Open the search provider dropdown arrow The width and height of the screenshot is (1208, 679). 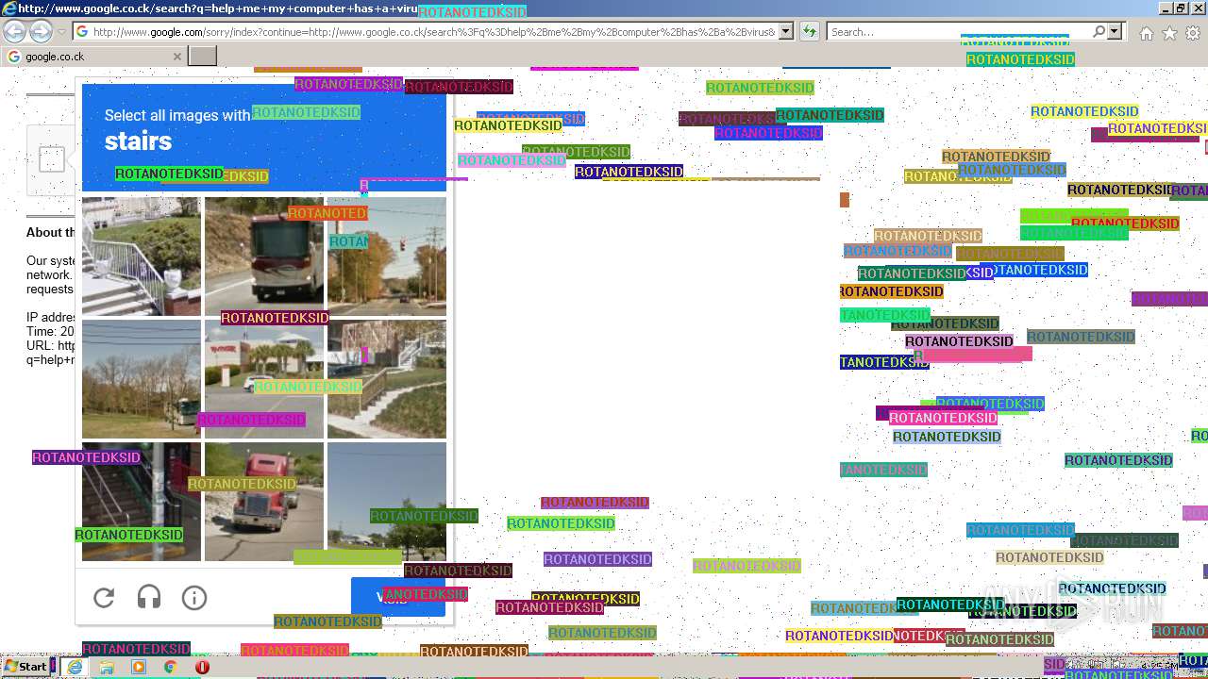(x=1115, y=32)
